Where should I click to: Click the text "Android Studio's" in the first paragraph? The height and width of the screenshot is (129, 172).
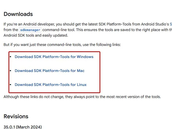click(155, 24)
